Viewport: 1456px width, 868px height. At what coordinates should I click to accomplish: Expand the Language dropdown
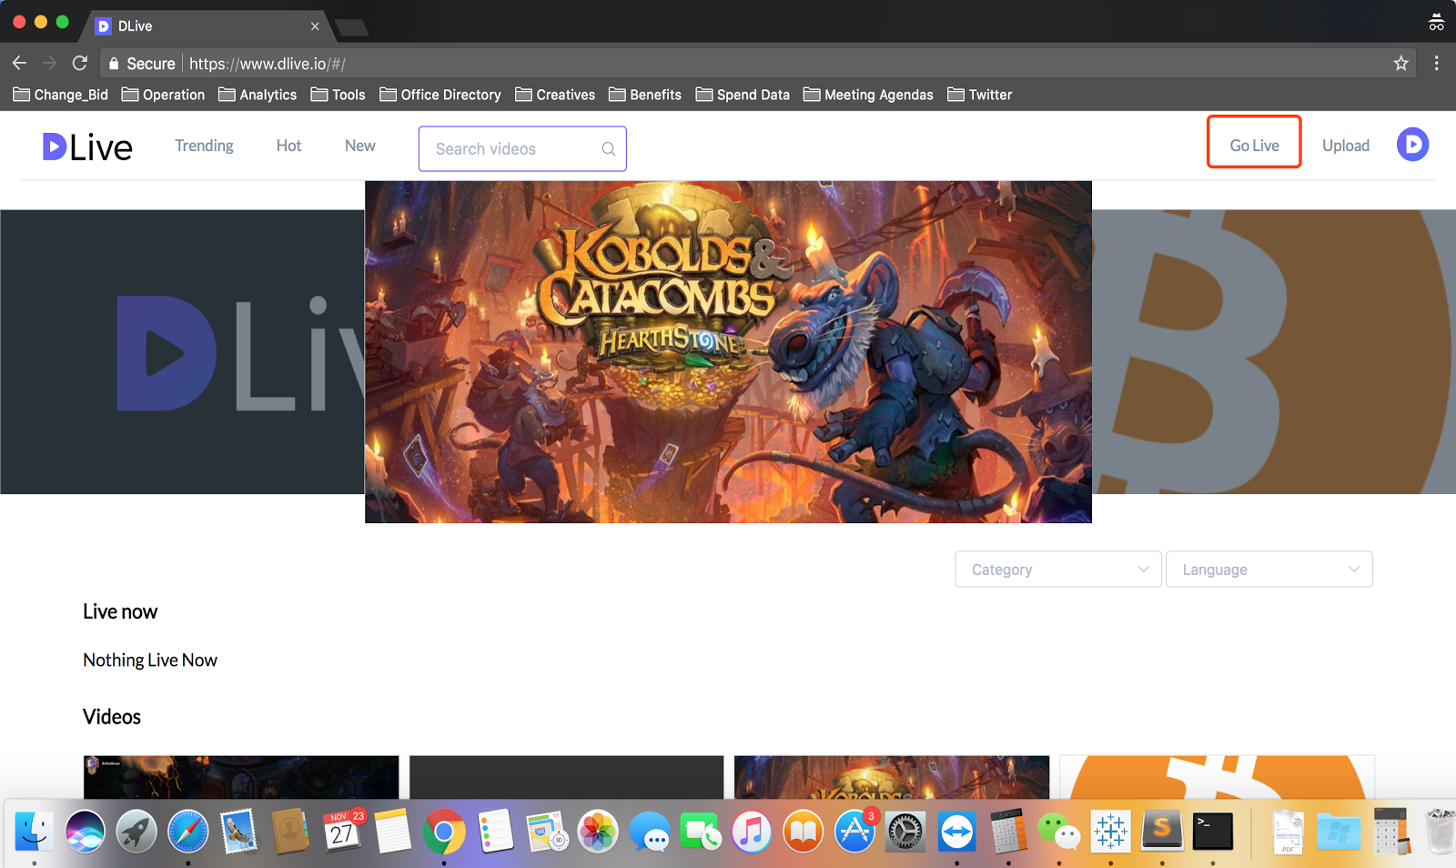[1269, 570]
